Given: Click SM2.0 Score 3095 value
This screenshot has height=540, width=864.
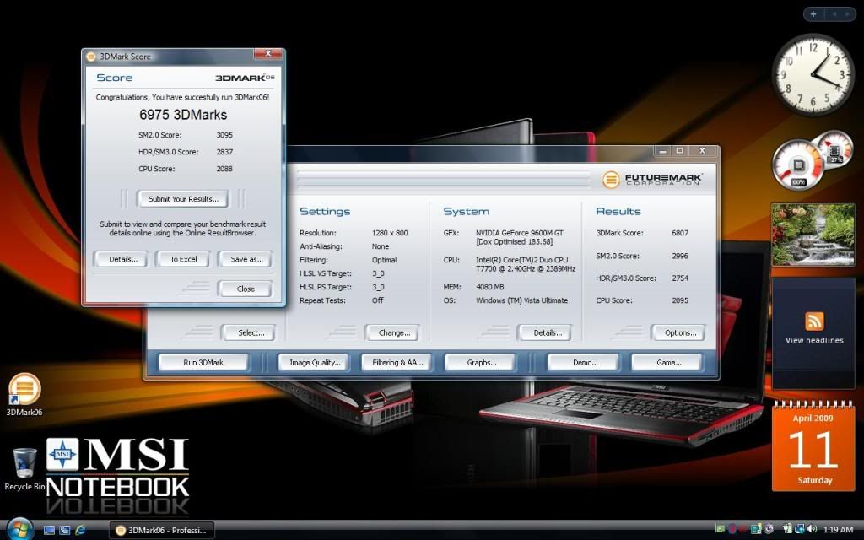Looking at the screenshot, I should pos(224,134).
